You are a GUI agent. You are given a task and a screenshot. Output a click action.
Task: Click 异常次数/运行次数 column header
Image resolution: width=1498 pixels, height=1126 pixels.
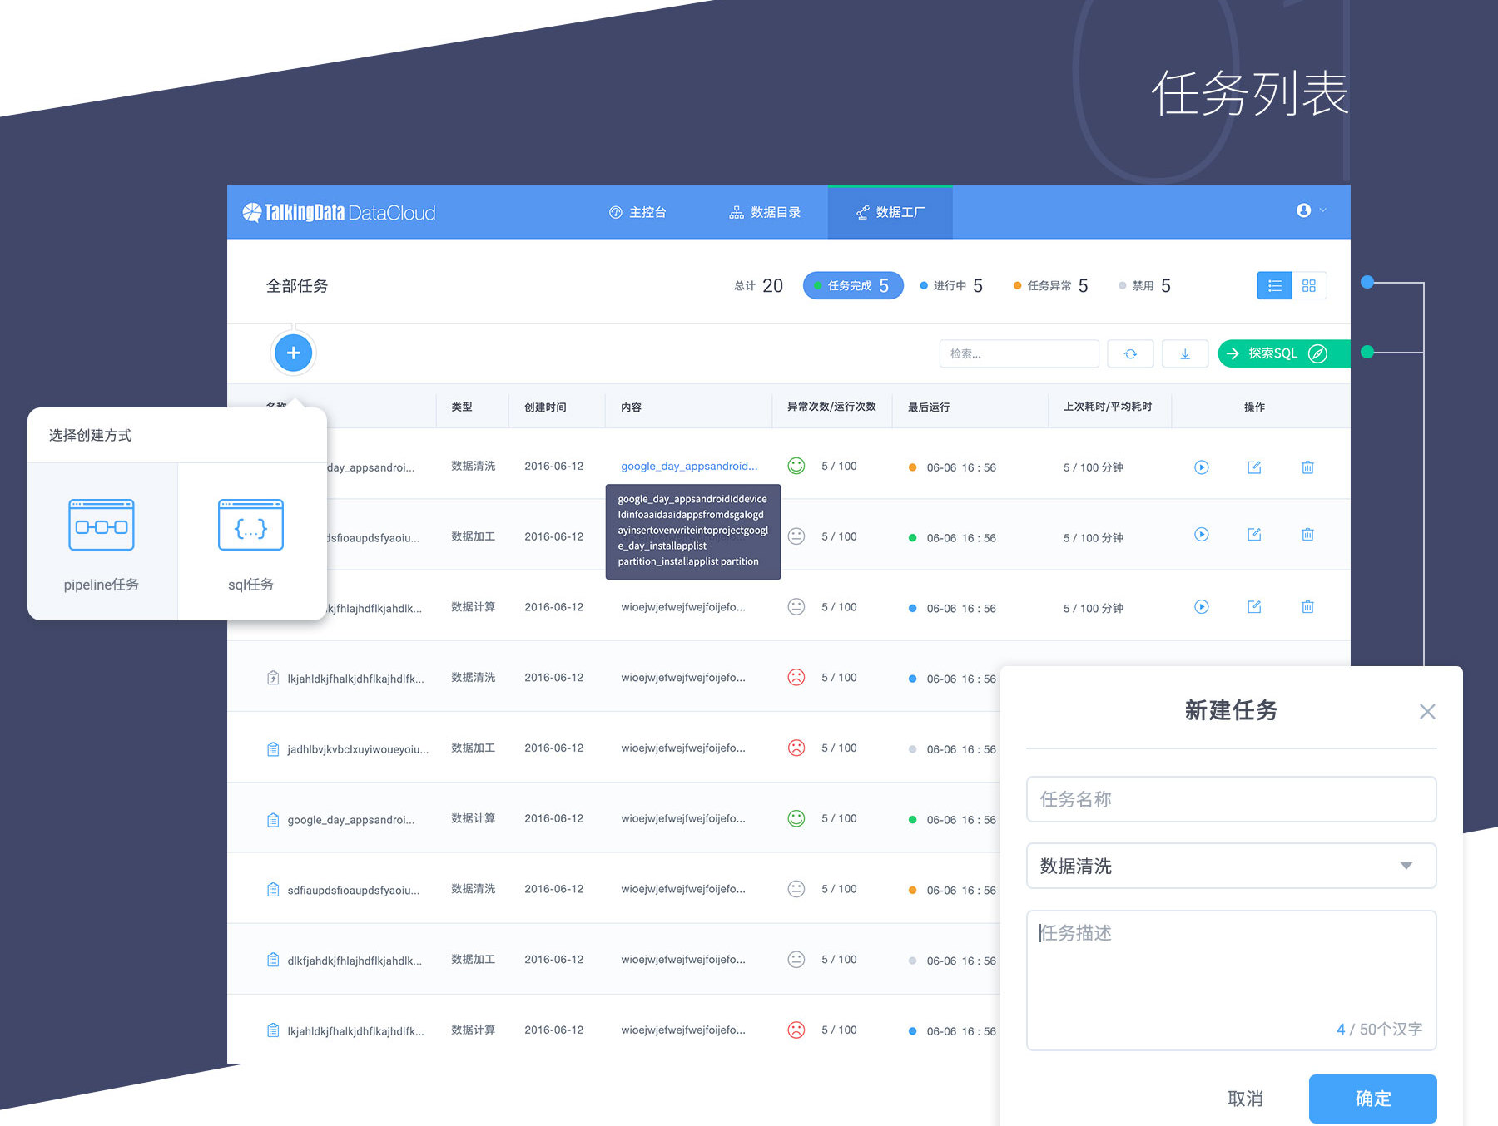click(x=831, y=407)
